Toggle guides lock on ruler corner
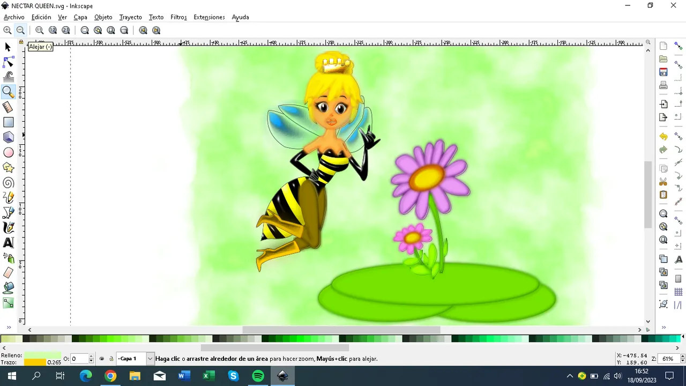The image size is (686, 386). pos(21,42)
